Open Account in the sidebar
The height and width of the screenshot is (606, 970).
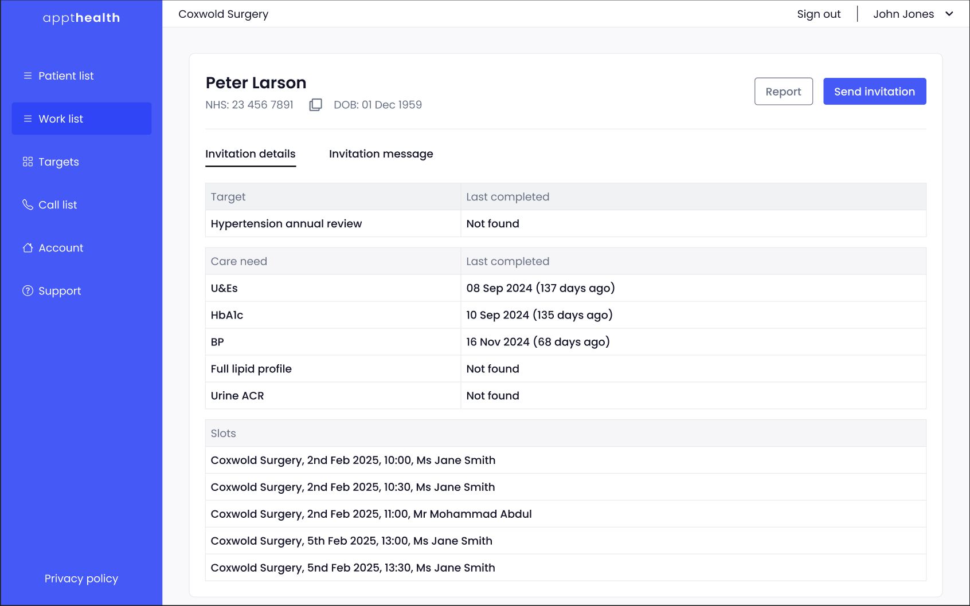pos(81,247)
